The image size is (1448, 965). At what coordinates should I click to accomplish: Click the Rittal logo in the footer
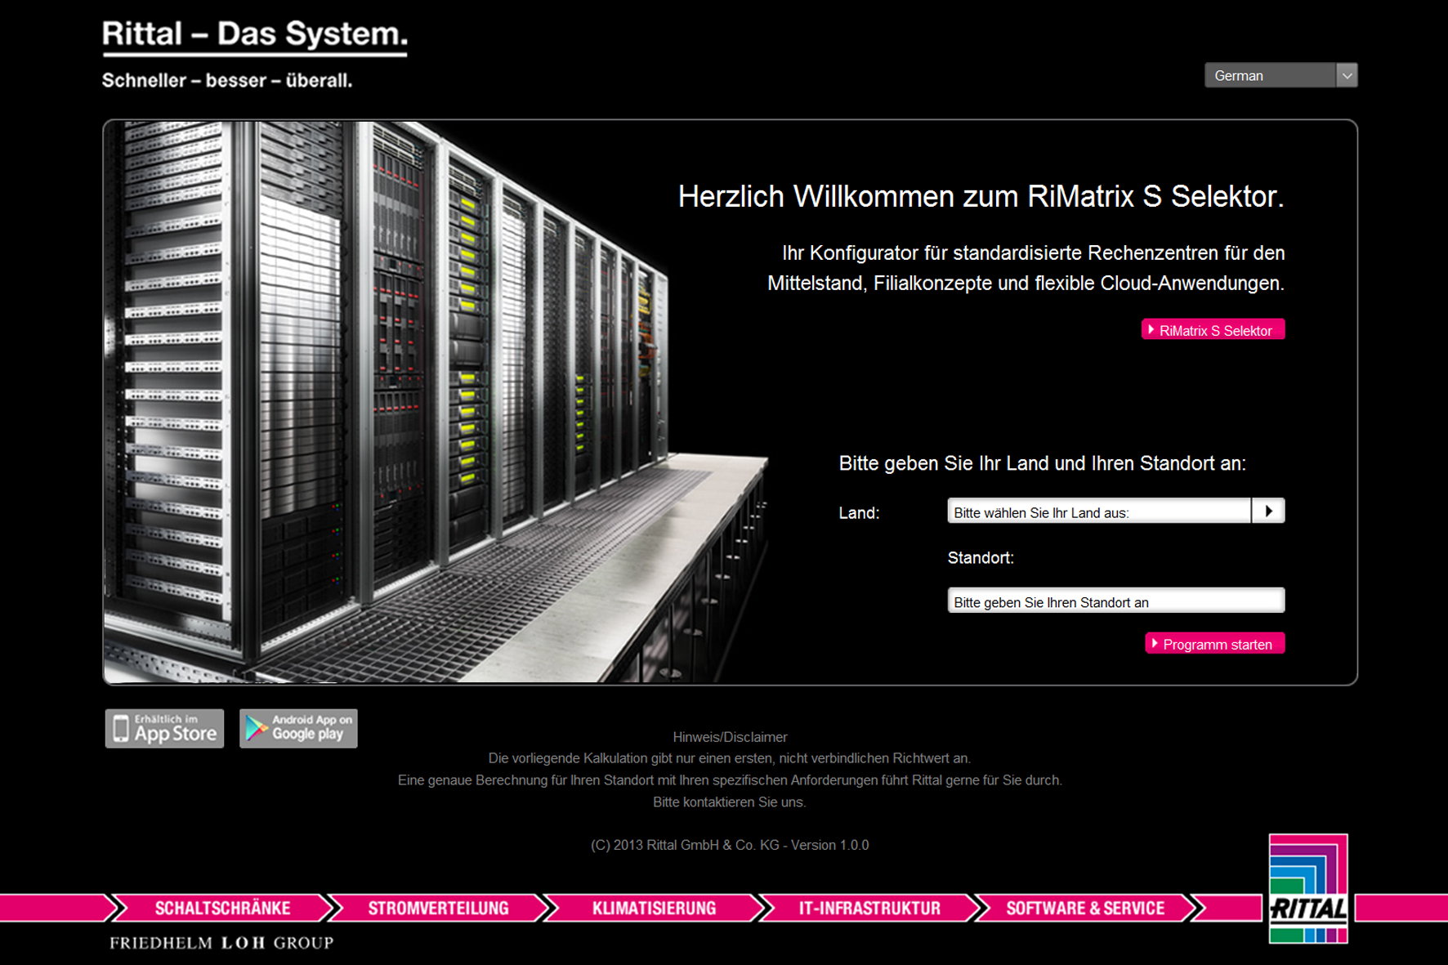pos(1308,888)
